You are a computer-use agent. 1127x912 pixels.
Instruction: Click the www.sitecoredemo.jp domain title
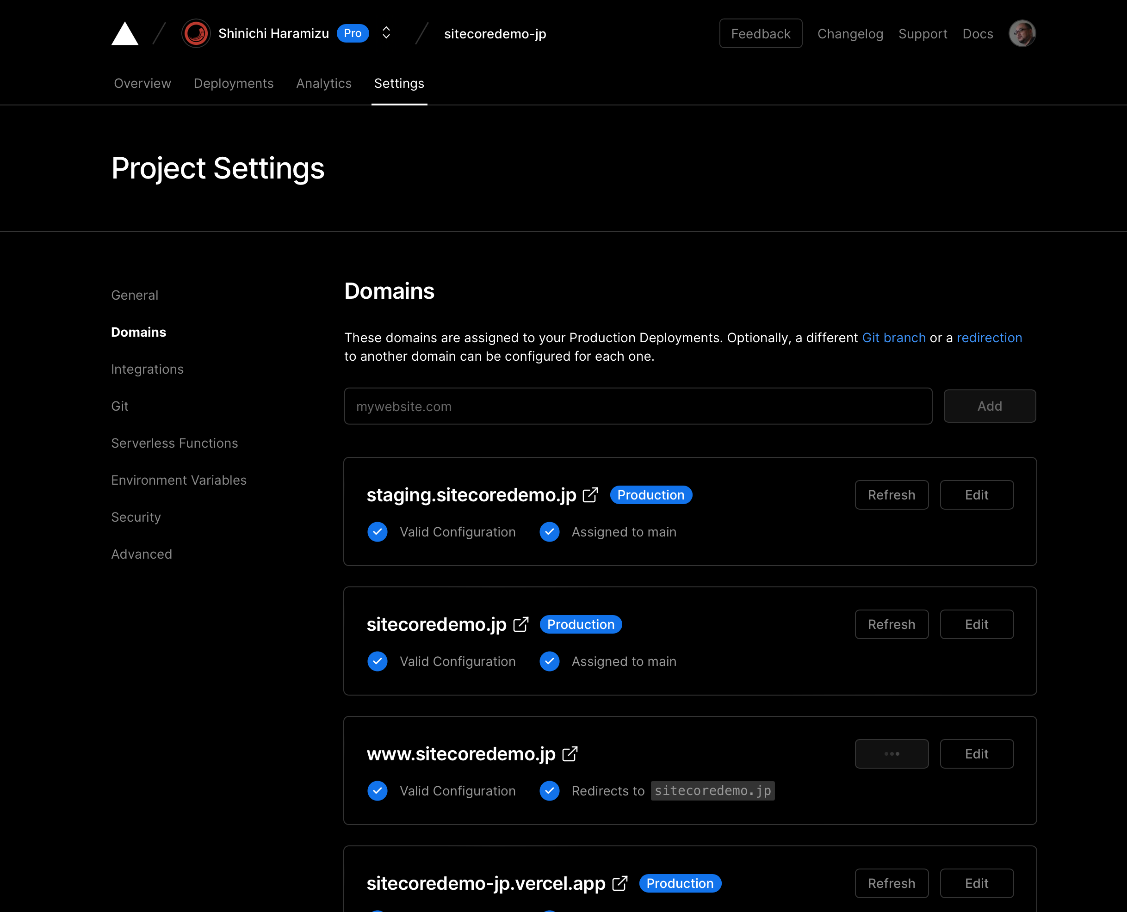(x=461, y=754)
